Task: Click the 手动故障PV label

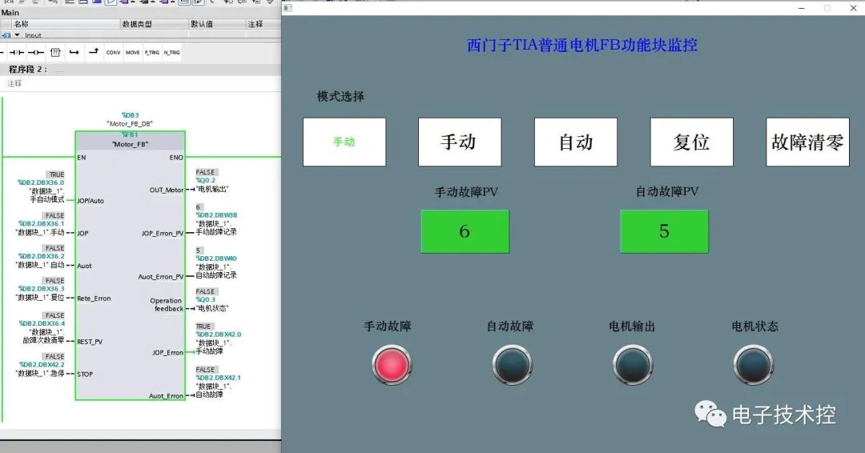Action: pos(466,192)
